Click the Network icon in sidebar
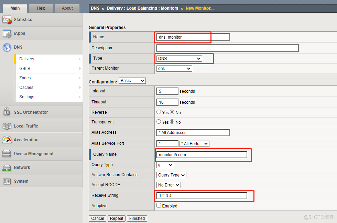 (x=7, y=168)
